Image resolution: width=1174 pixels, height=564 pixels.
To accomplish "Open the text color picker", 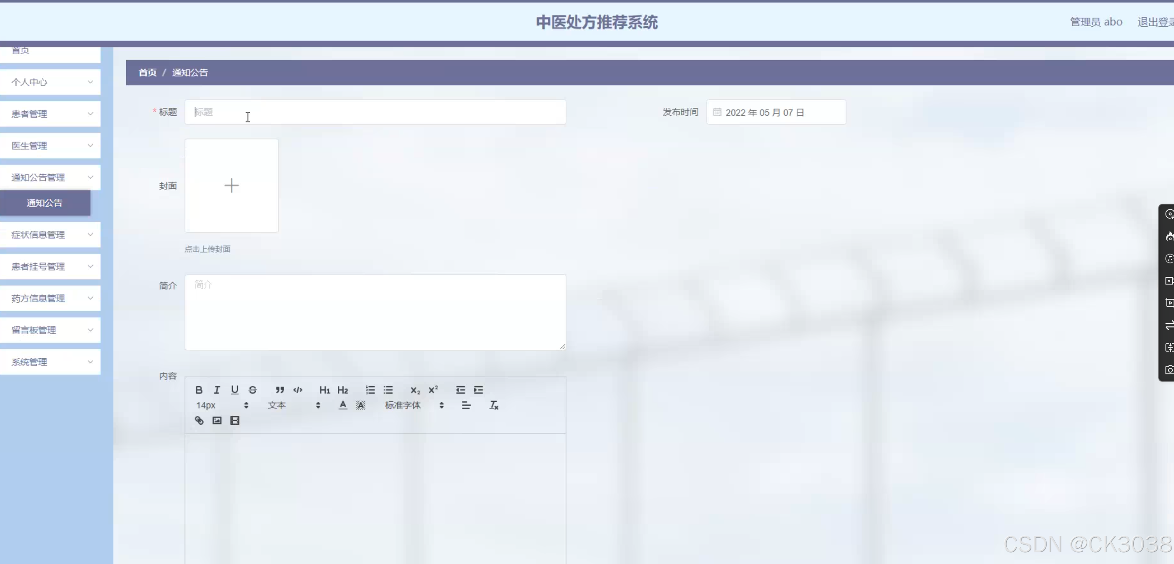I will [343, 405].
